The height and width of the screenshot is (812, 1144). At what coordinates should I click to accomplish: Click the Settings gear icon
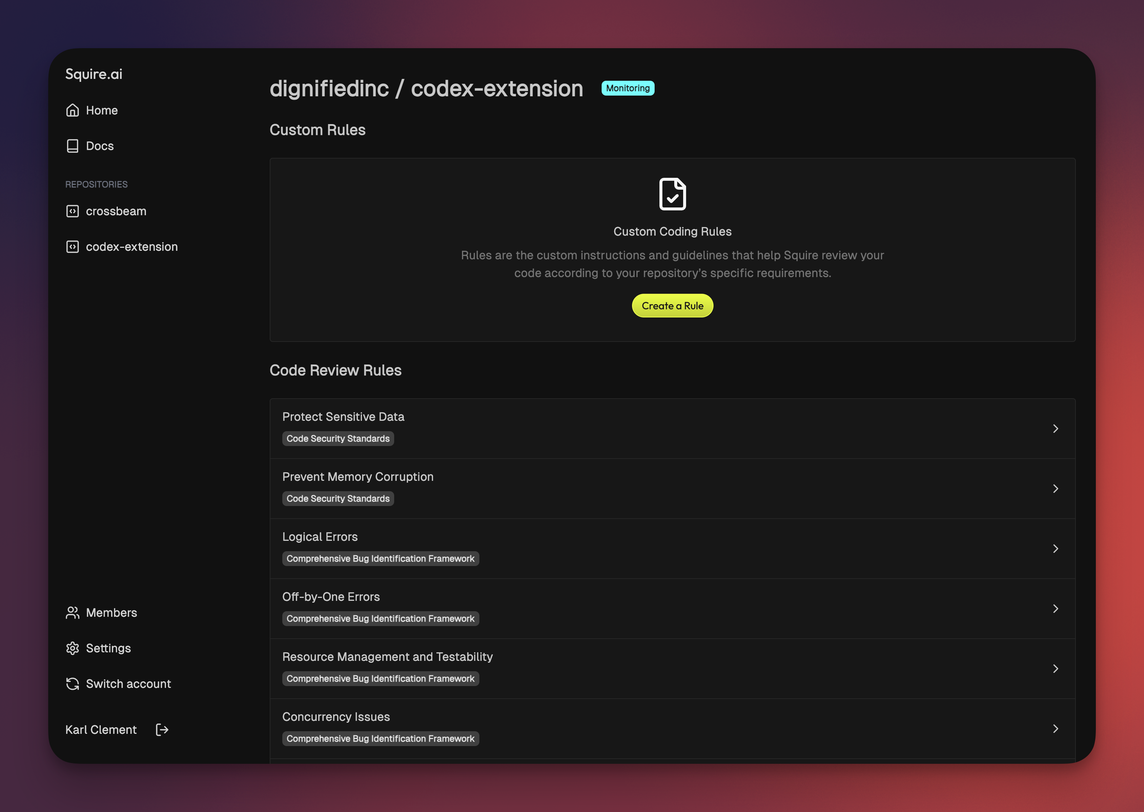coord(73,648)
